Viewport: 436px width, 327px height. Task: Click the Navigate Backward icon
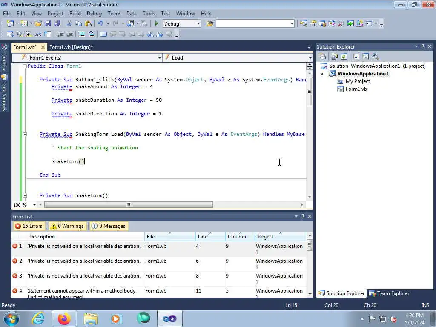point(131,24)
